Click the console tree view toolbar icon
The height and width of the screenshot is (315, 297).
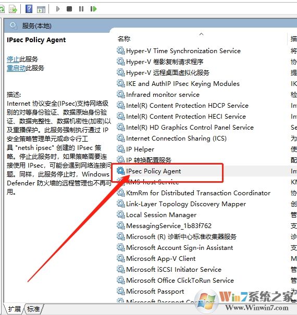coord(41,9)
